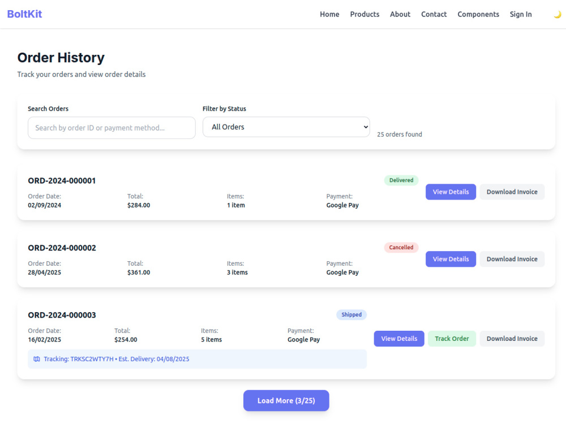Image resolution: width=566 pixels, height=424 pixels.
Task: Click order ID ORD-2024-000001
Action: click(x=62, y=181)
